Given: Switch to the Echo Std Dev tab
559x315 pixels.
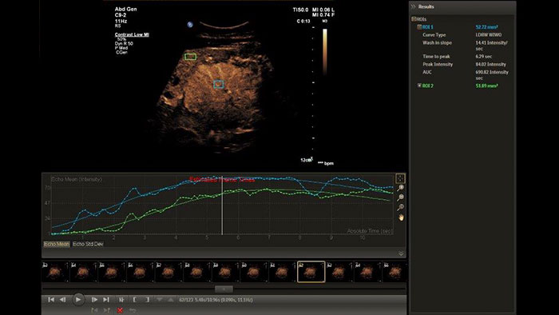Looking at the screenshot, I should pos(88,244).
